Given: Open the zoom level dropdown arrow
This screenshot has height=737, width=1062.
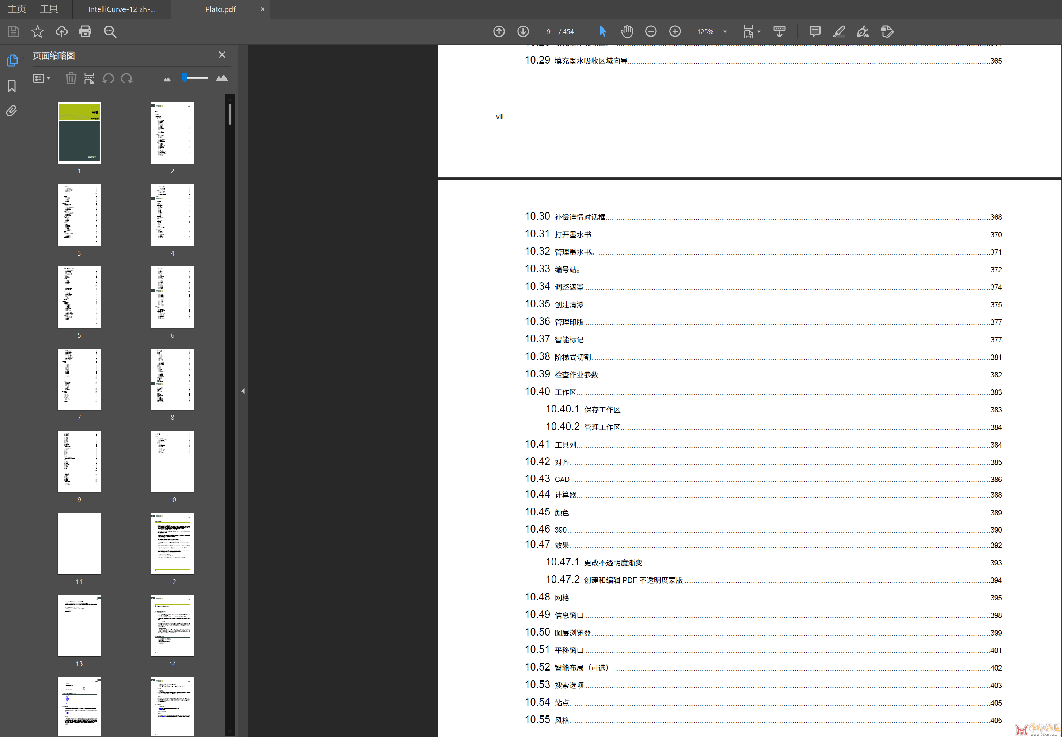Looking at the screenshot, I should (x=725, y=31).
